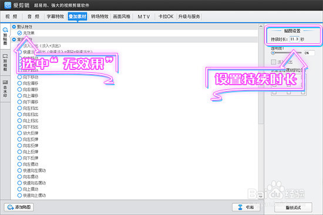Select the 无效果 radio option
Image resolution: width=323 pixels, height=215 pixels.
[19, 33]
